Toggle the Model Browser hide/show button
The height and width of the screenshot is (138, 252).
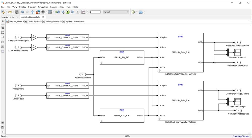pyautogui.click(x=3, y=21)
